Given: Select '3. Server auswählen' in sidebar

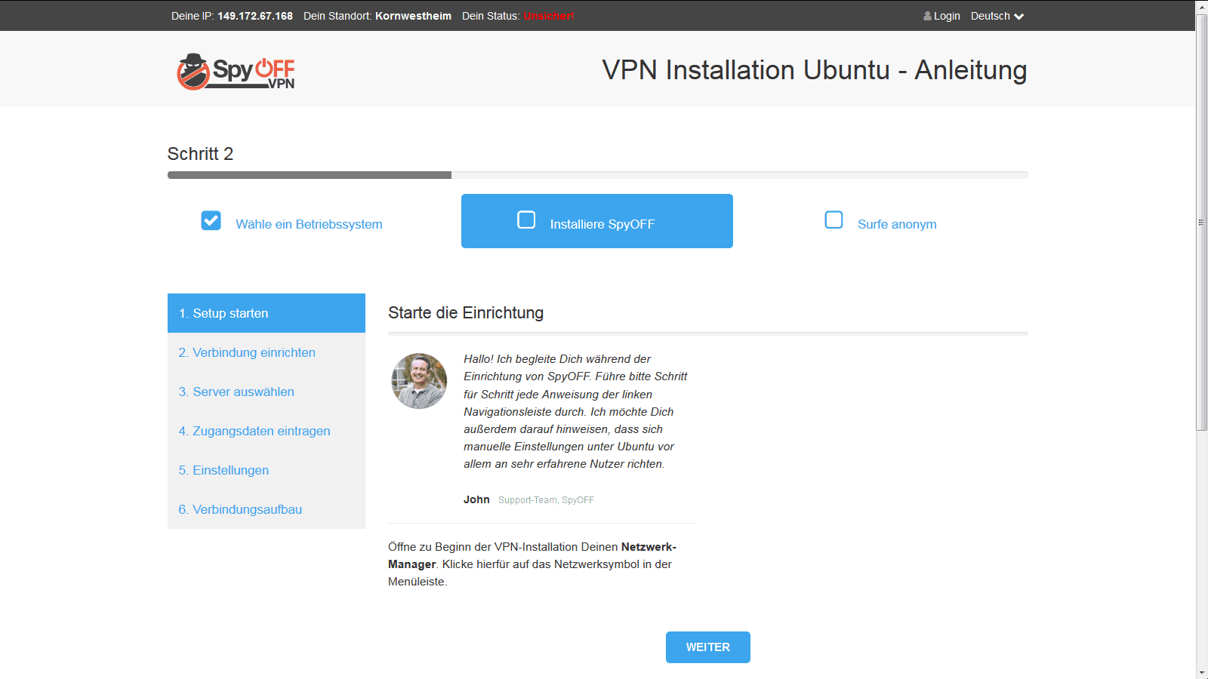Looking at the screenshot, I should (267, 392).
